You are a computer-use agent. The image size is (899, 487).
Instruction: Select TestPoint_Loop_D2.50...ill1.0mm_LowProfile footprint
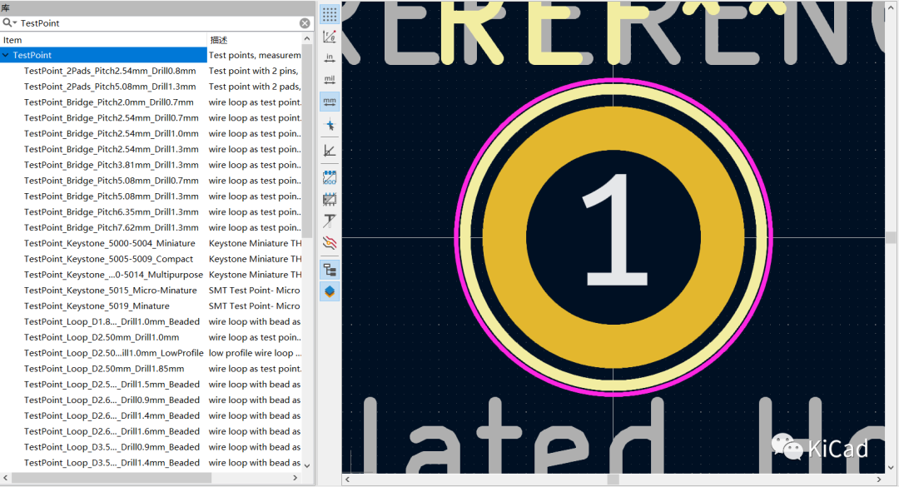tap(113, 353)
